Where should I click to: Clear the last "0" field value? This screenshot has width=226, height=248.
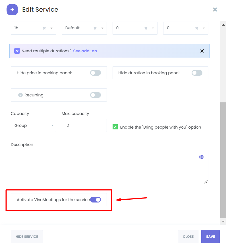[196, 28]
